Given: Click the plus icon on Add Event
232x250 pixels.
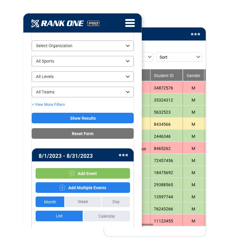Looking at the screenshot, I should click(x=72, y=174).
